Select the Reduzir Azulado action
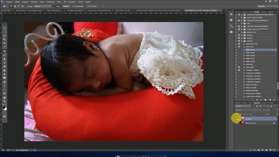 [251, 88]
